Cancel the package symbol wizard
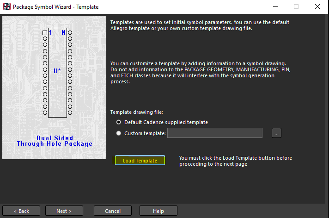This screenshot has width=329, height=218. point(113,211)
